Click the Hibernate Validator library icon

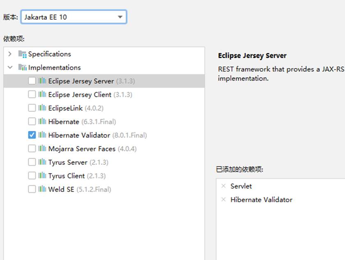42,135
